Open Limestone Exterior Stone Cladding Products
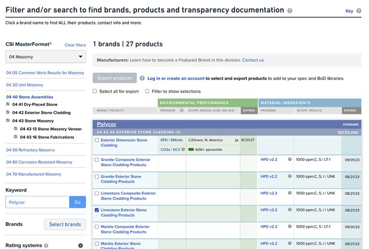369x249 pixels. click(x=124, y=212)
